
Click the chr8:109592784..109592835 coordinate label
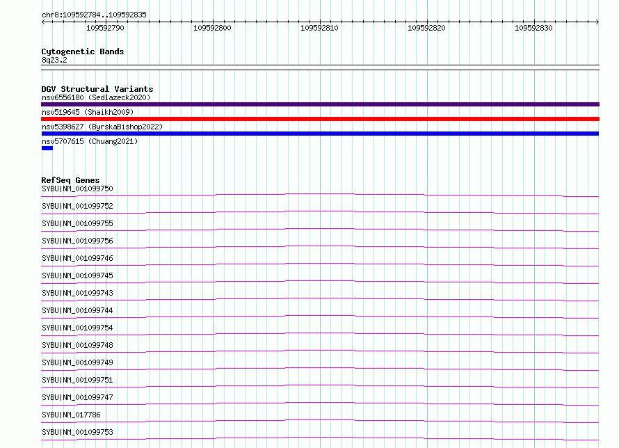pos(94,15)
